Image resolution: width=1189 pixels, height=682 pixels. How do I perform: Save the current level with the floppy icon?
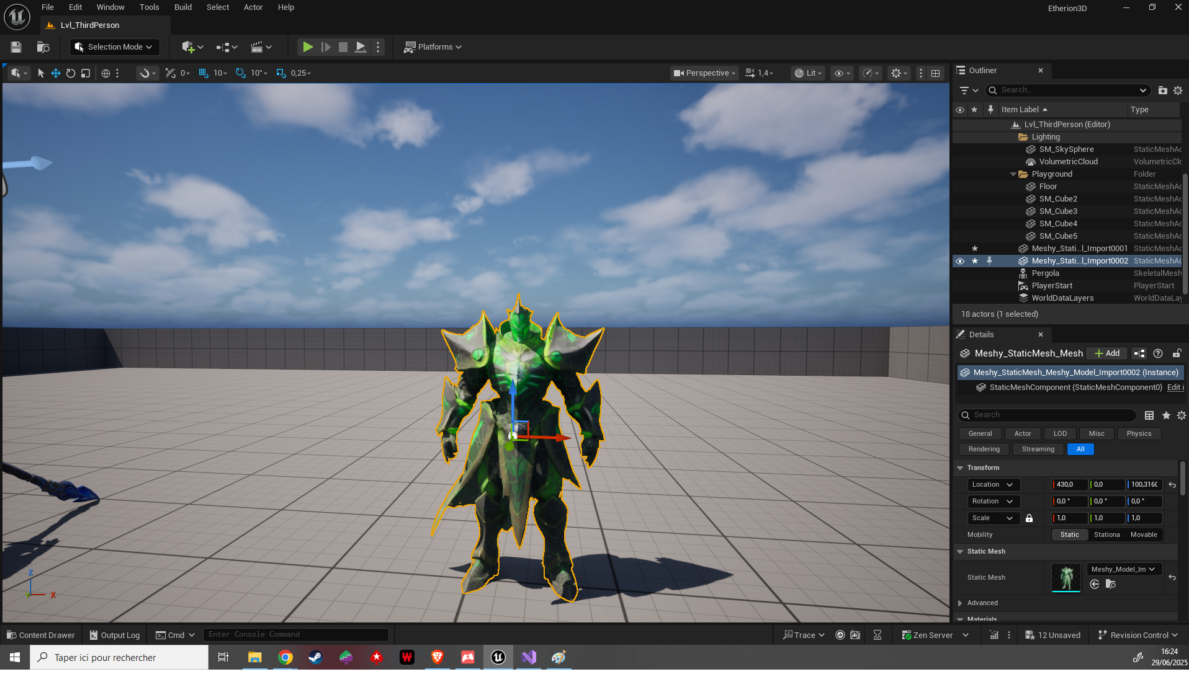coord(16,47)
